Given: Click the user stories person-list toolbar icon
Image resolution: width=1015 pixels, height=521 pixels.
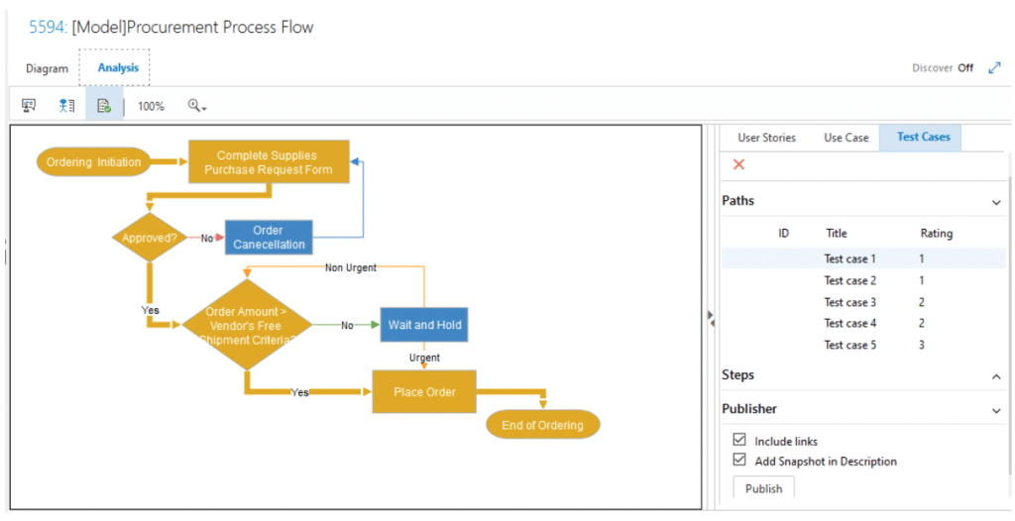Looking at the screenshot, I should (66, 106).
